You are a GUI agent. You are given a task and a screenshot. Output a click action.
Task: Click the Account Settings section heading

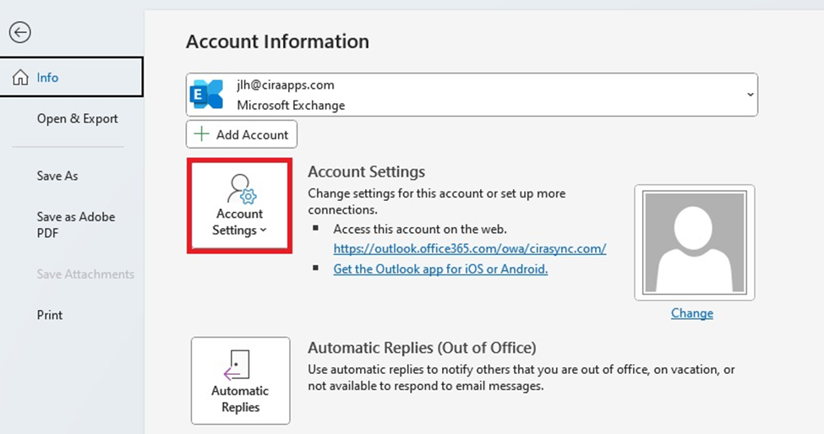[x=366, y=171]
